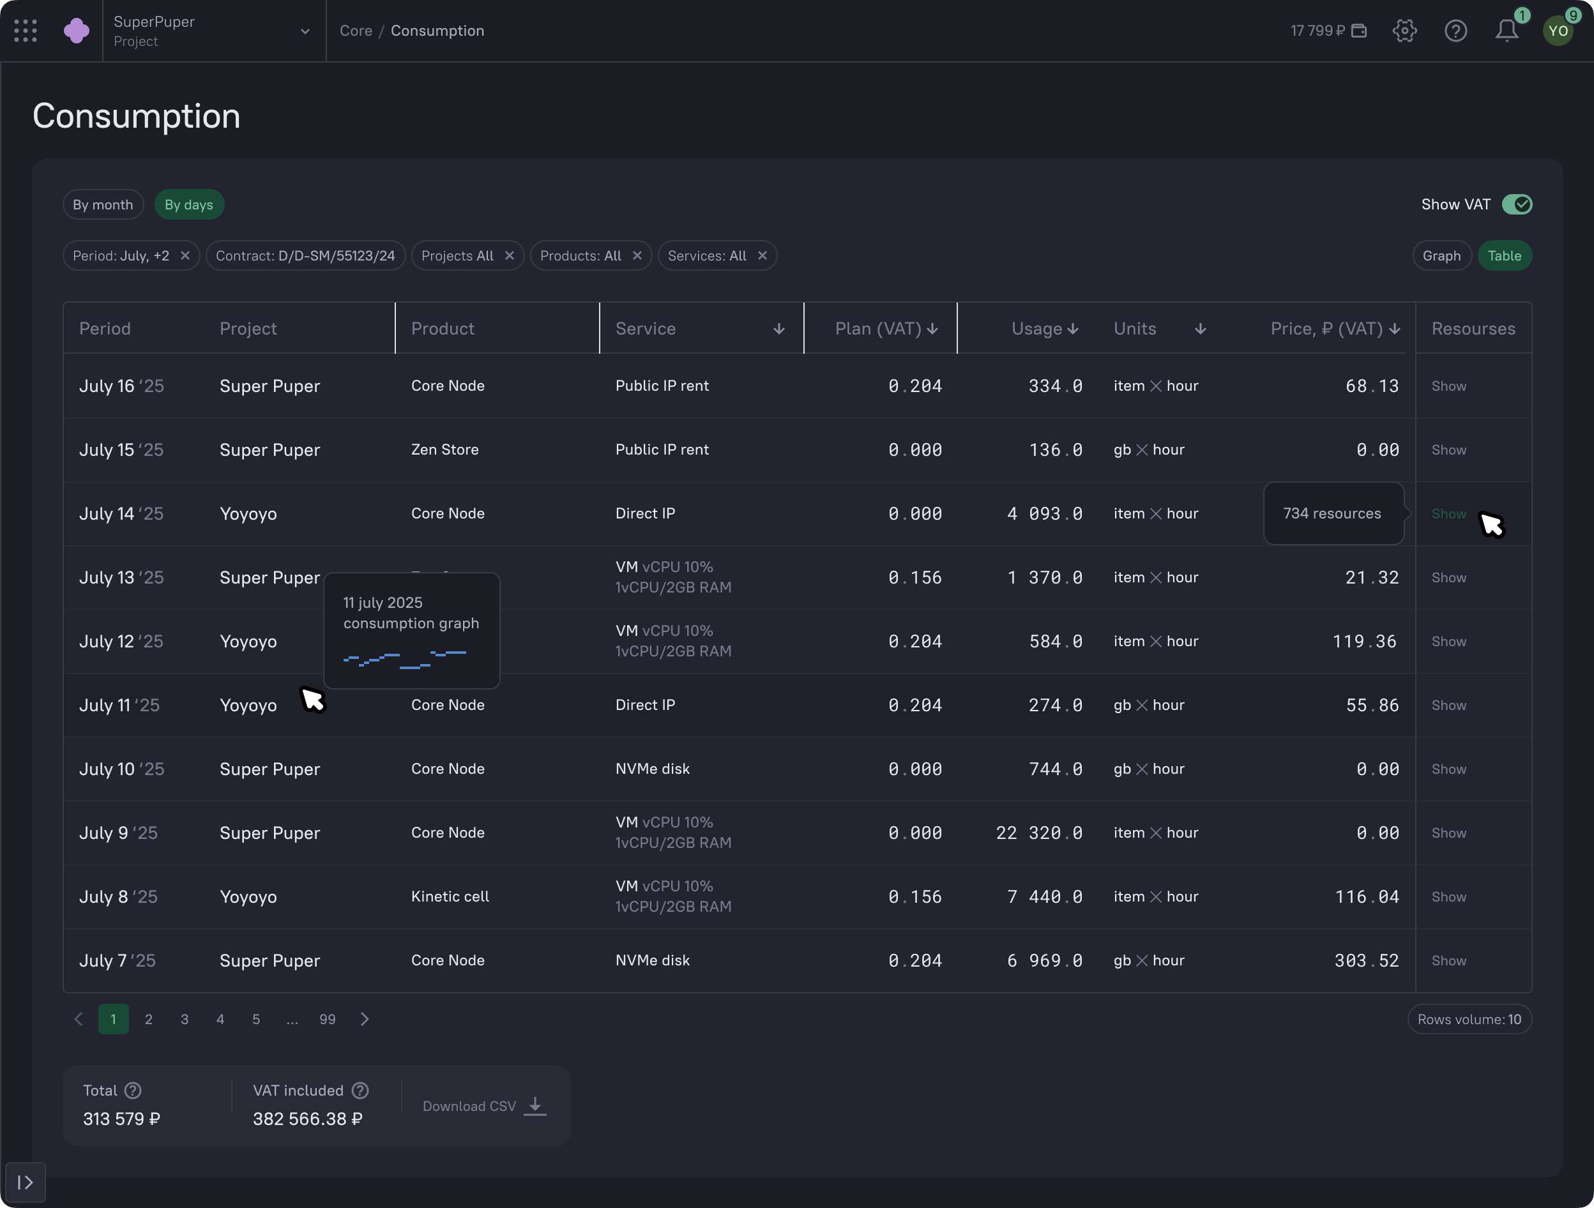Image resolution: width=1594 pixels, height=1208 pixels.
Task: Open Rows volume selector
Action: click(1469, 1019)
